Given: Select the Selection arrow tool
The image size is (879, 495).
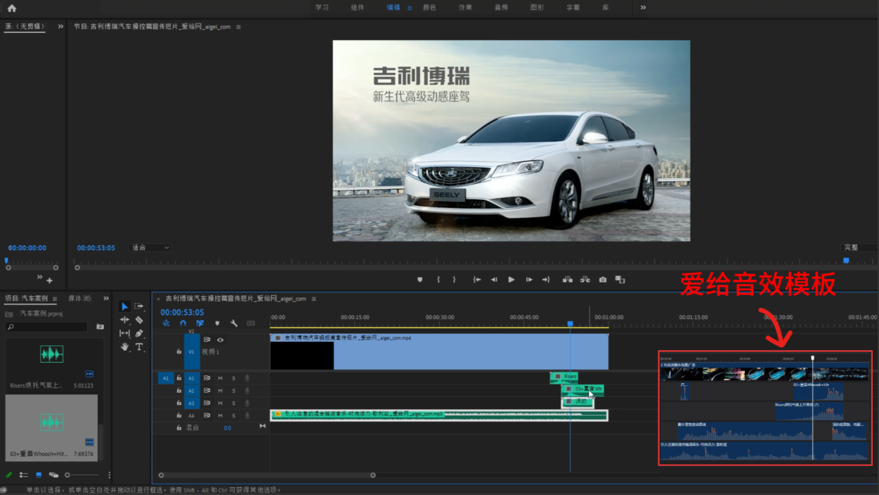Looking at the screenshot, I should [125, 306].
